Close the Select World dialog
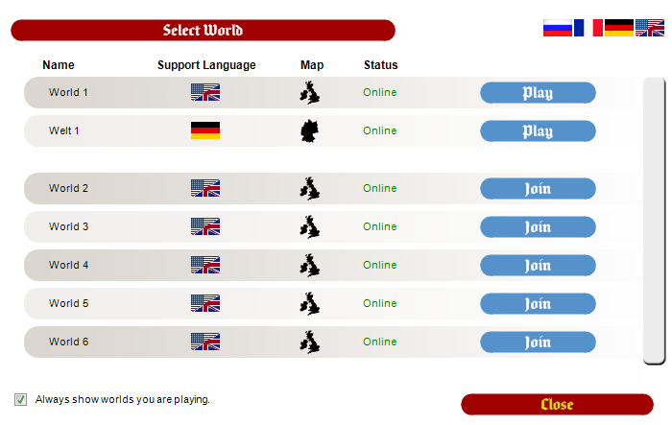The image size is (672, 425). (557, 405)
